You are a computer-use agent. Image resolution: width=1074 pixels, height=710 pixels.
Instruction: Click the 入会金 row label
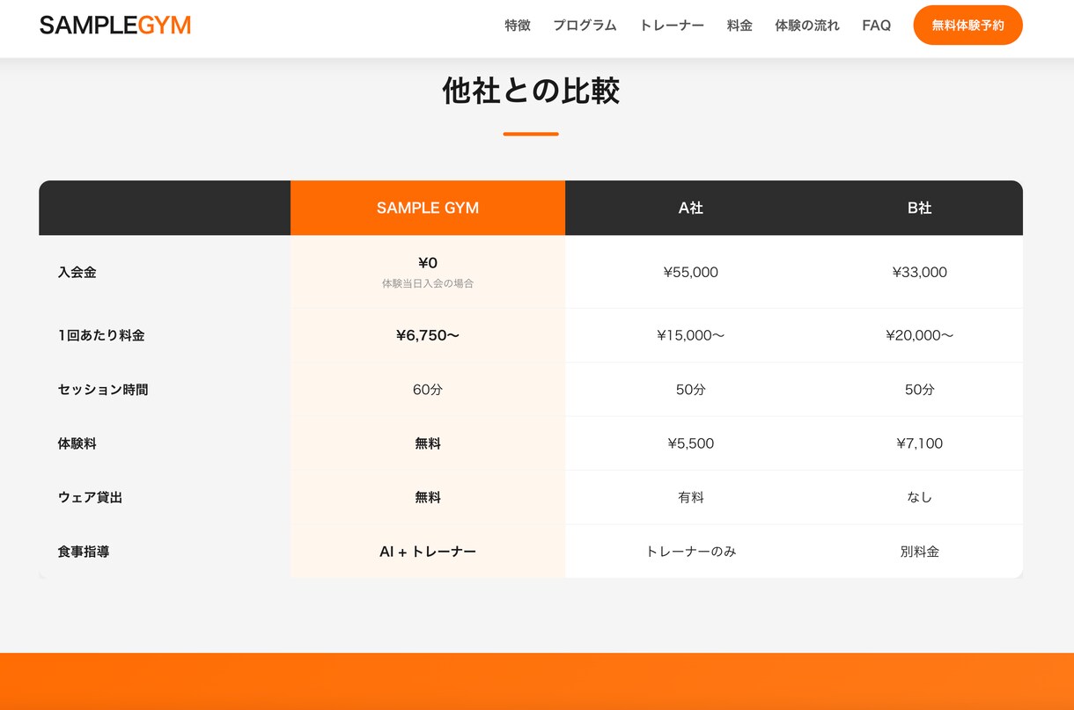point(77,272)
